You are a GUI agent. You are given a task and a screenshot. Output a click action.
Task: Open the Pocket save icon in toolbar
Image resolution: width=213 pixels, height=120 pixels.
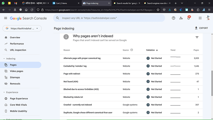(164, 10)
